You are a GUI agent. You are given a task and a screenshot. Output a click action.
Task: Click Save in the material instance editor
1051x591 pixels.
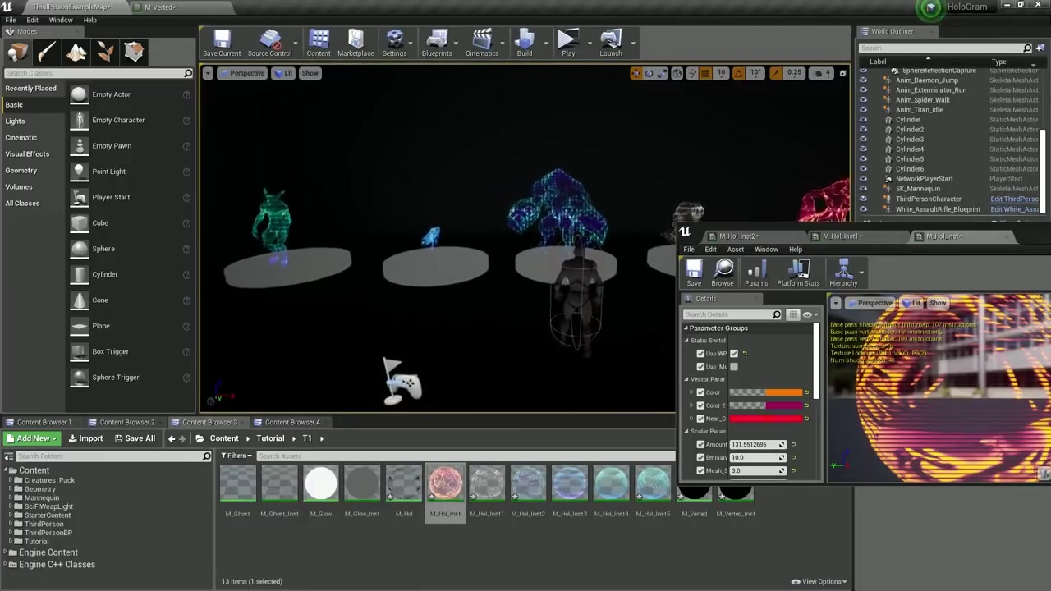[x=694, y=273]
